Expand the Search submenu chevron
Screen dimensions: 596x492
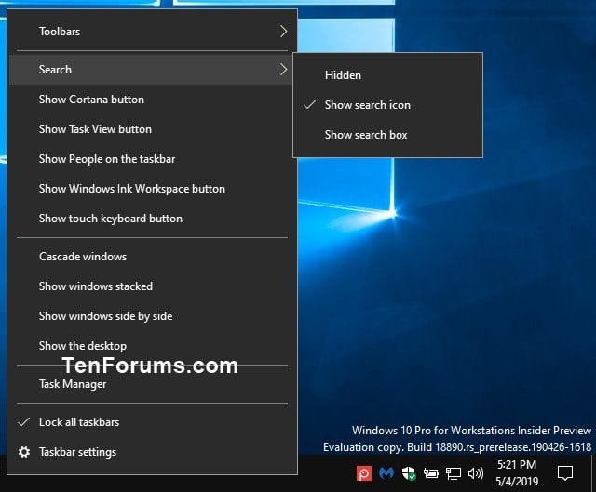pos(283,70)
